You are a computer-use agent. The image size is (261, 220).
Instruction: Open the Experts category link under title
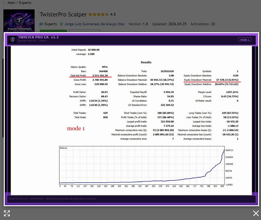click(51, 24)
